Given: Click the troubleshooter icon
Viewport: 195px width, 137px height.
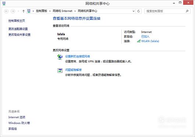Looking at the screenshot, I should 60,71.
